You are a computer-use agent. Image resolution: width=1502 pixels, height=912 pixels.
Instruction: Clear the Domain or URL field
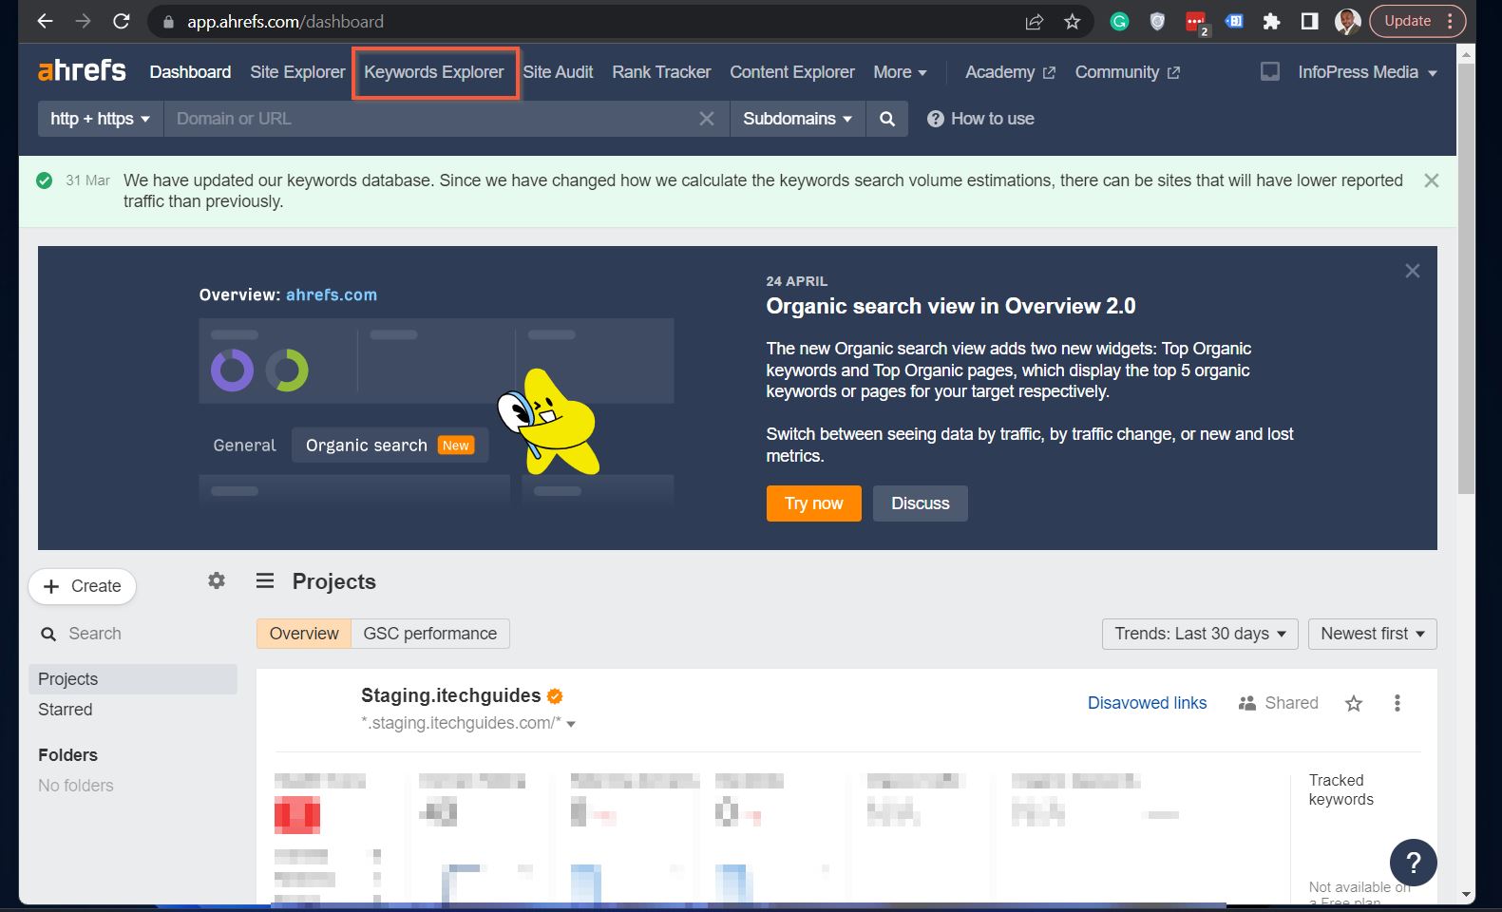(707, 119)
